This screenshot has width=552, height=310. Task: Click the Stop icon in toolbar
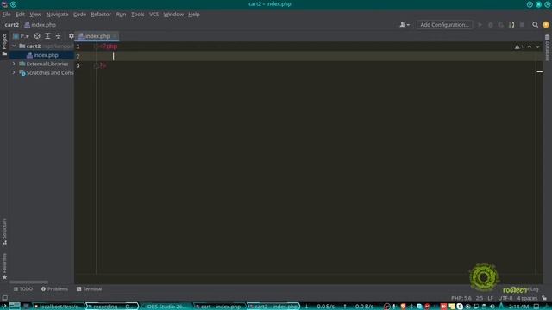tap(522, 25)
